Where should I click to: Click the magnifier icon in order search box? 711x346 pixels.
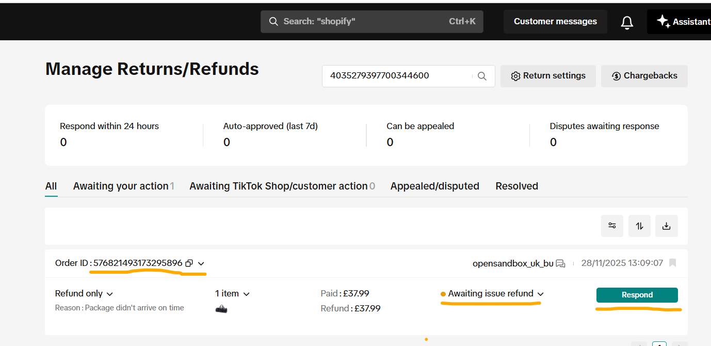point(482,76)
